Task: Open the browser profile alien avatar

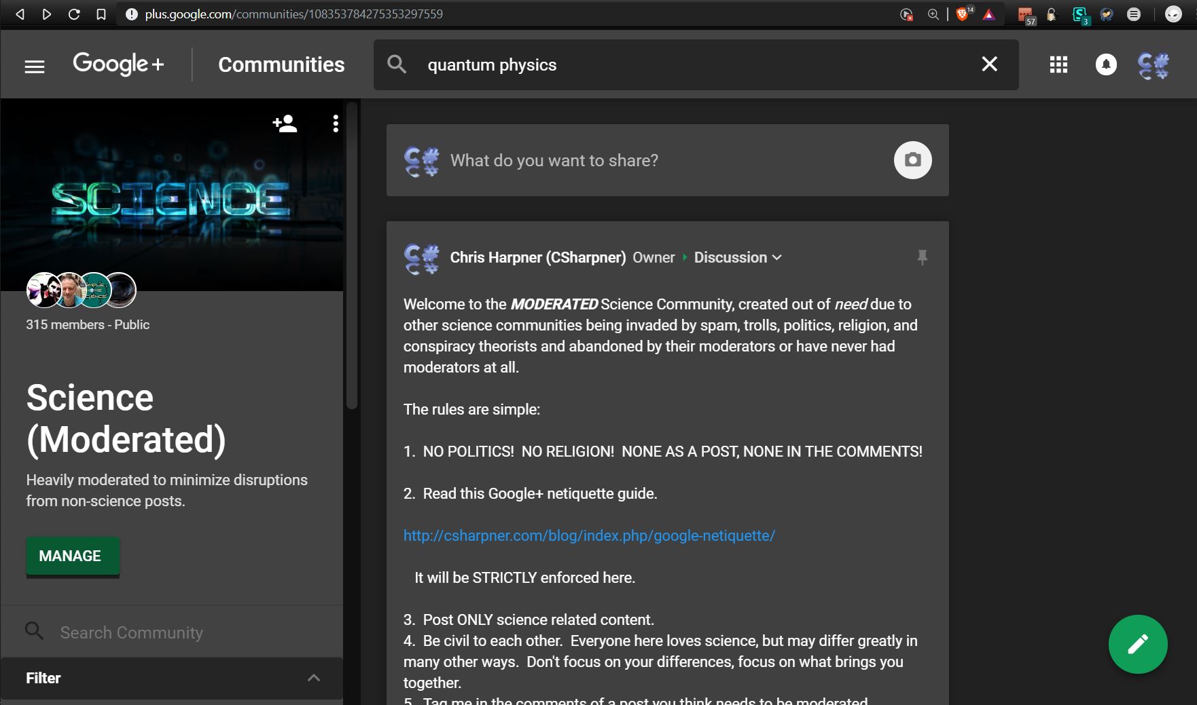Action: [1173, 14]
